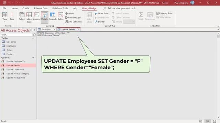
Task: Open Customize Quick Access Toolbar dropdown
Action: point(23,3)
